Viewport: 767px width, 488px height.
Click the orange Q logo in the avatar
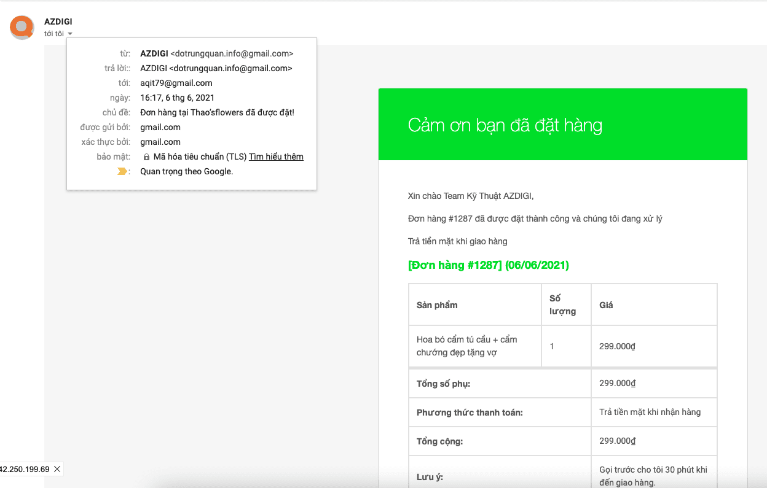[22, 27]
